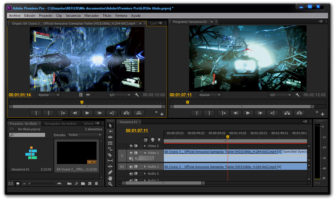Mute Audio 2 track output
This screenshot has height=200, width=335.
pyautogui.click(x=131, y=174)
